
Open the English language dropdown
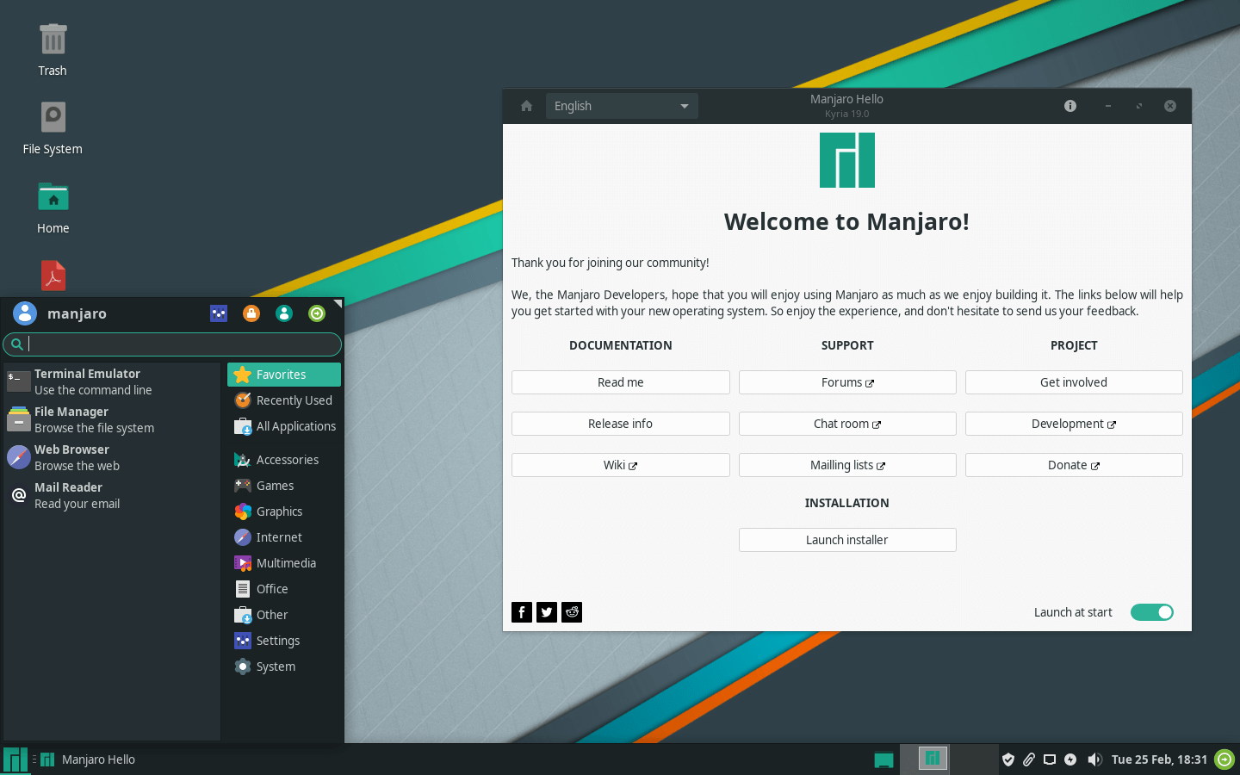(622, 106)
